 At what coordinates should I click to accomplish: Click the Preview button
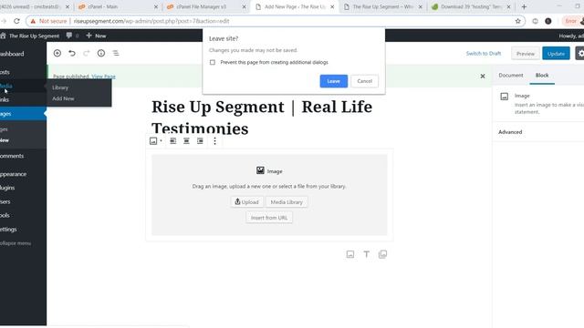point(526,54)
